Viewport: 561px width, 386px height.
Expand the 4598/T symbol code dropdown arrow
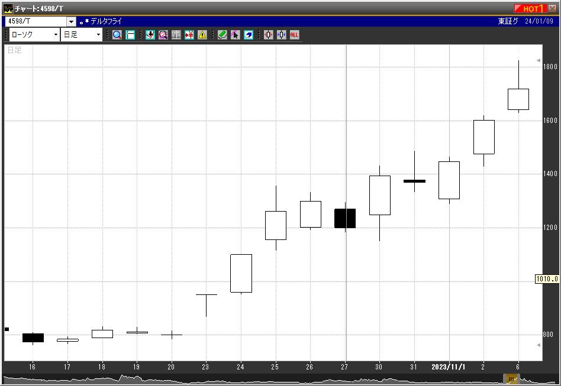pyautogui.click(x=71, y=22)
